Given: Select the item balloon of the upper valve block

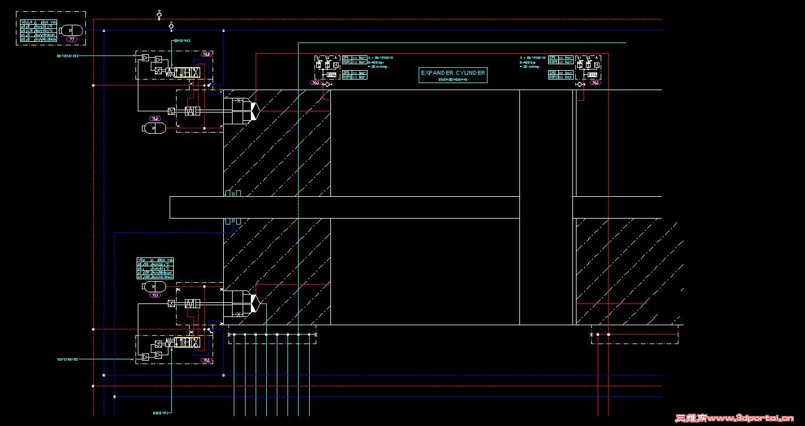Looking at the screenshot, I should (x=207, y=55).
